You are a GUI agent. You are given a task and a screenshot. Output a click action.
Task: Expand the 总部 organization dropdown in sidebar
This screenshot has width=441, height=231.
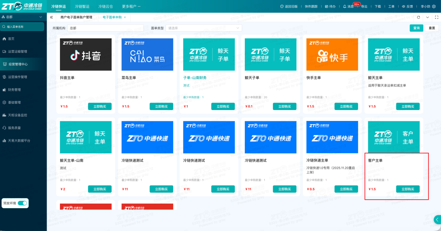point(22,17)
